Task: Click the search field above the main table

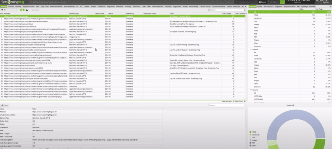Action: click(227, 10)
